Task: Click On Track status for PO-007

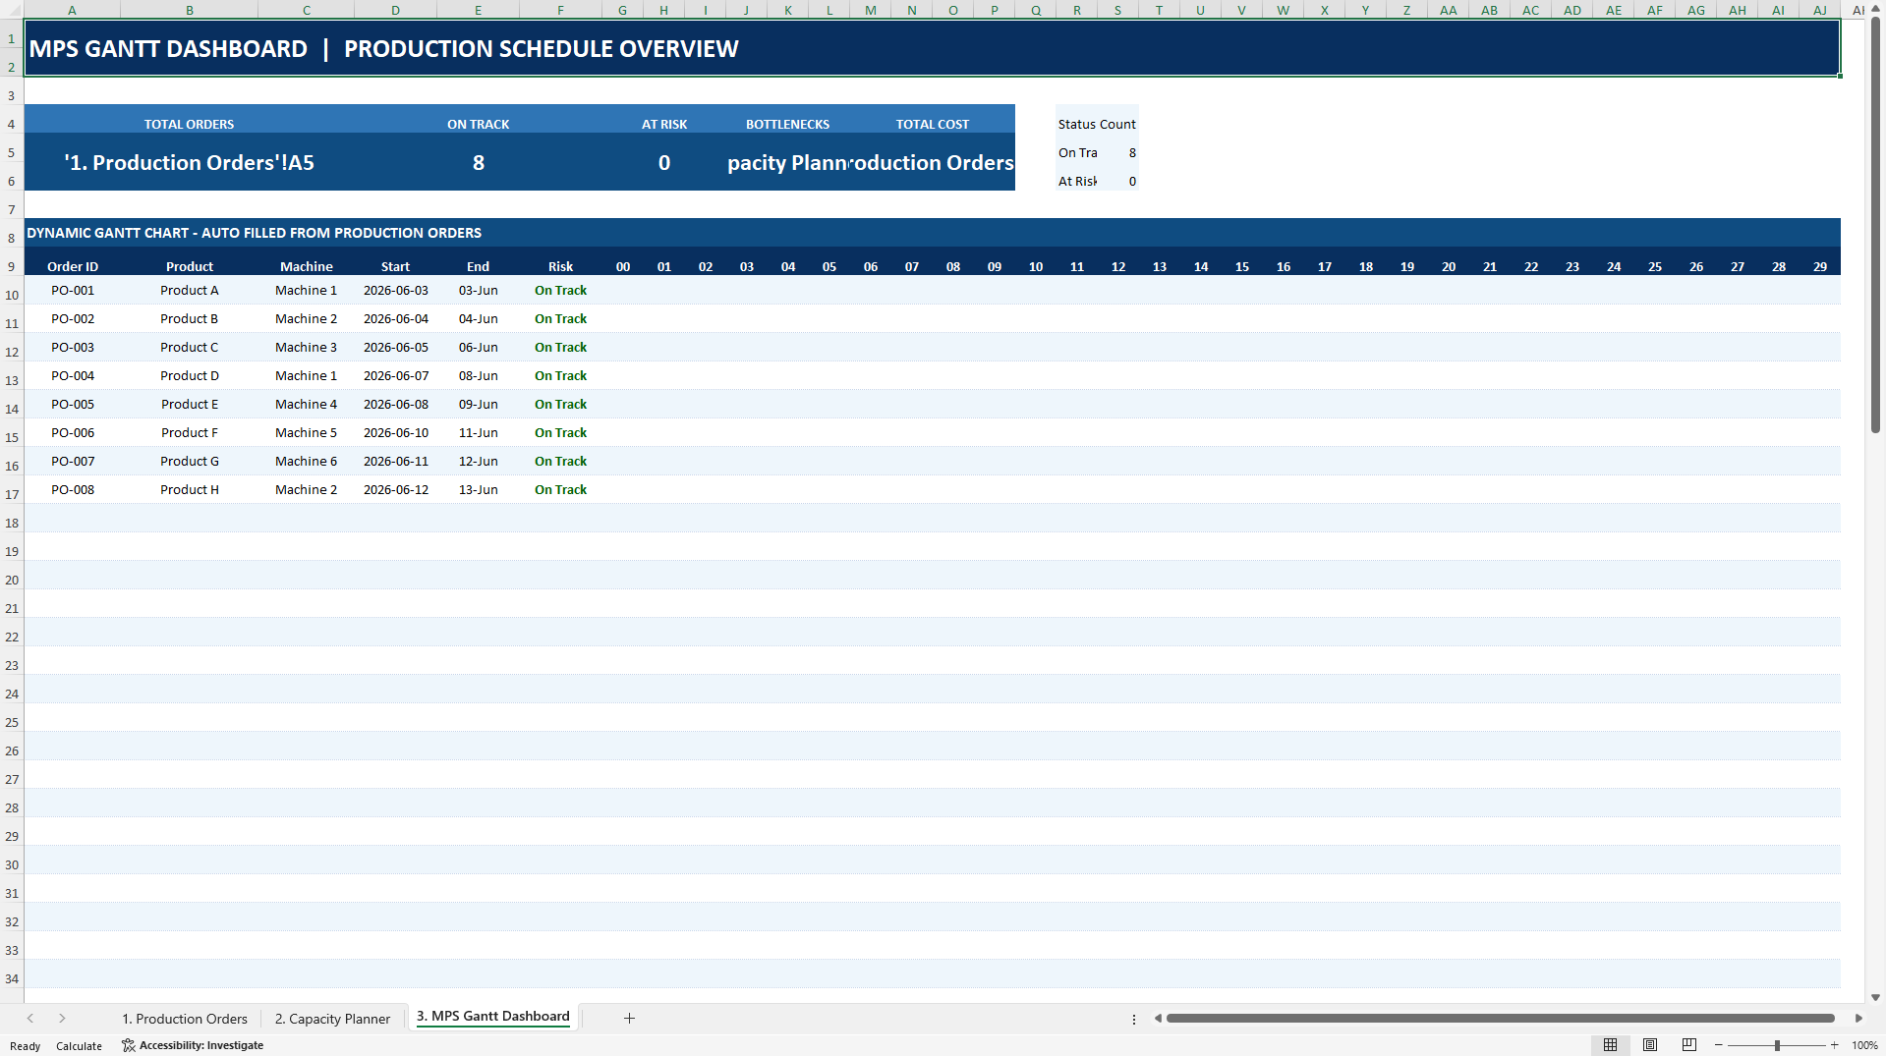Action: point(560,461)
